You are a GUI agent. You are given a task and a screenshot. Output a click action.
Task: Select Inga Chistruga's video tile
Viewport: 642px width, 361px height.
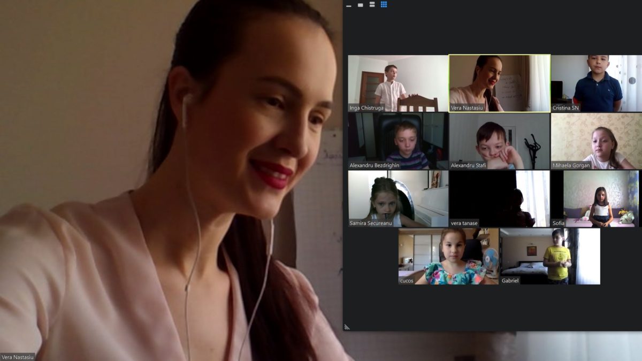coord(398,83)
